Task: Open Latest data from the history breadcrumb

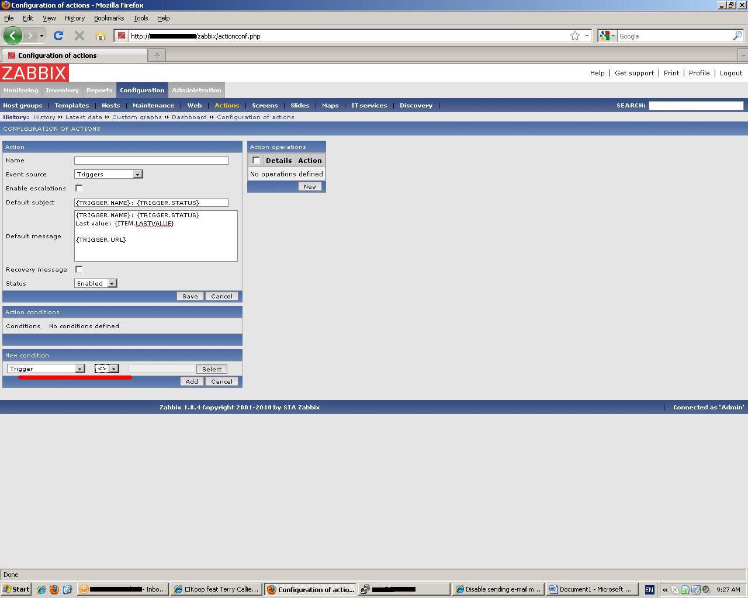Action: click(x=84, y=117)
